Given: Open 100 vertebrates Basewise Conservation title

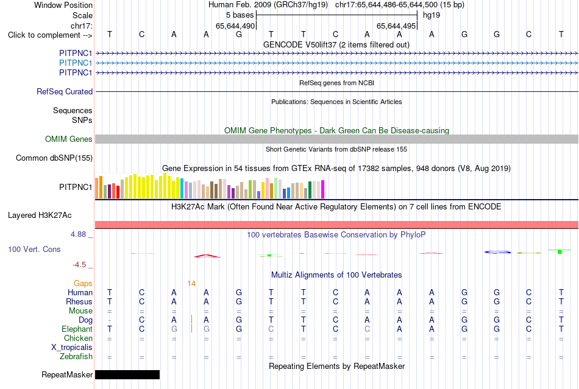Looking at the screenshot, I should [x=336, y=234].
